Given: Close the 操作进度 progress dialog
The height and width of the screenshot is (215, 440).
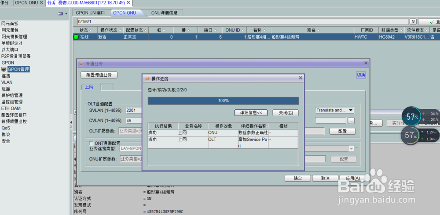Looking at the screenshot, I should pos(301,78).
